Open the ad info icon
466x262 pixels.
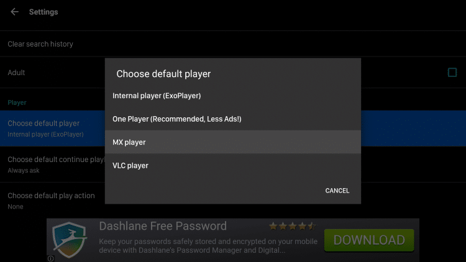51,258
